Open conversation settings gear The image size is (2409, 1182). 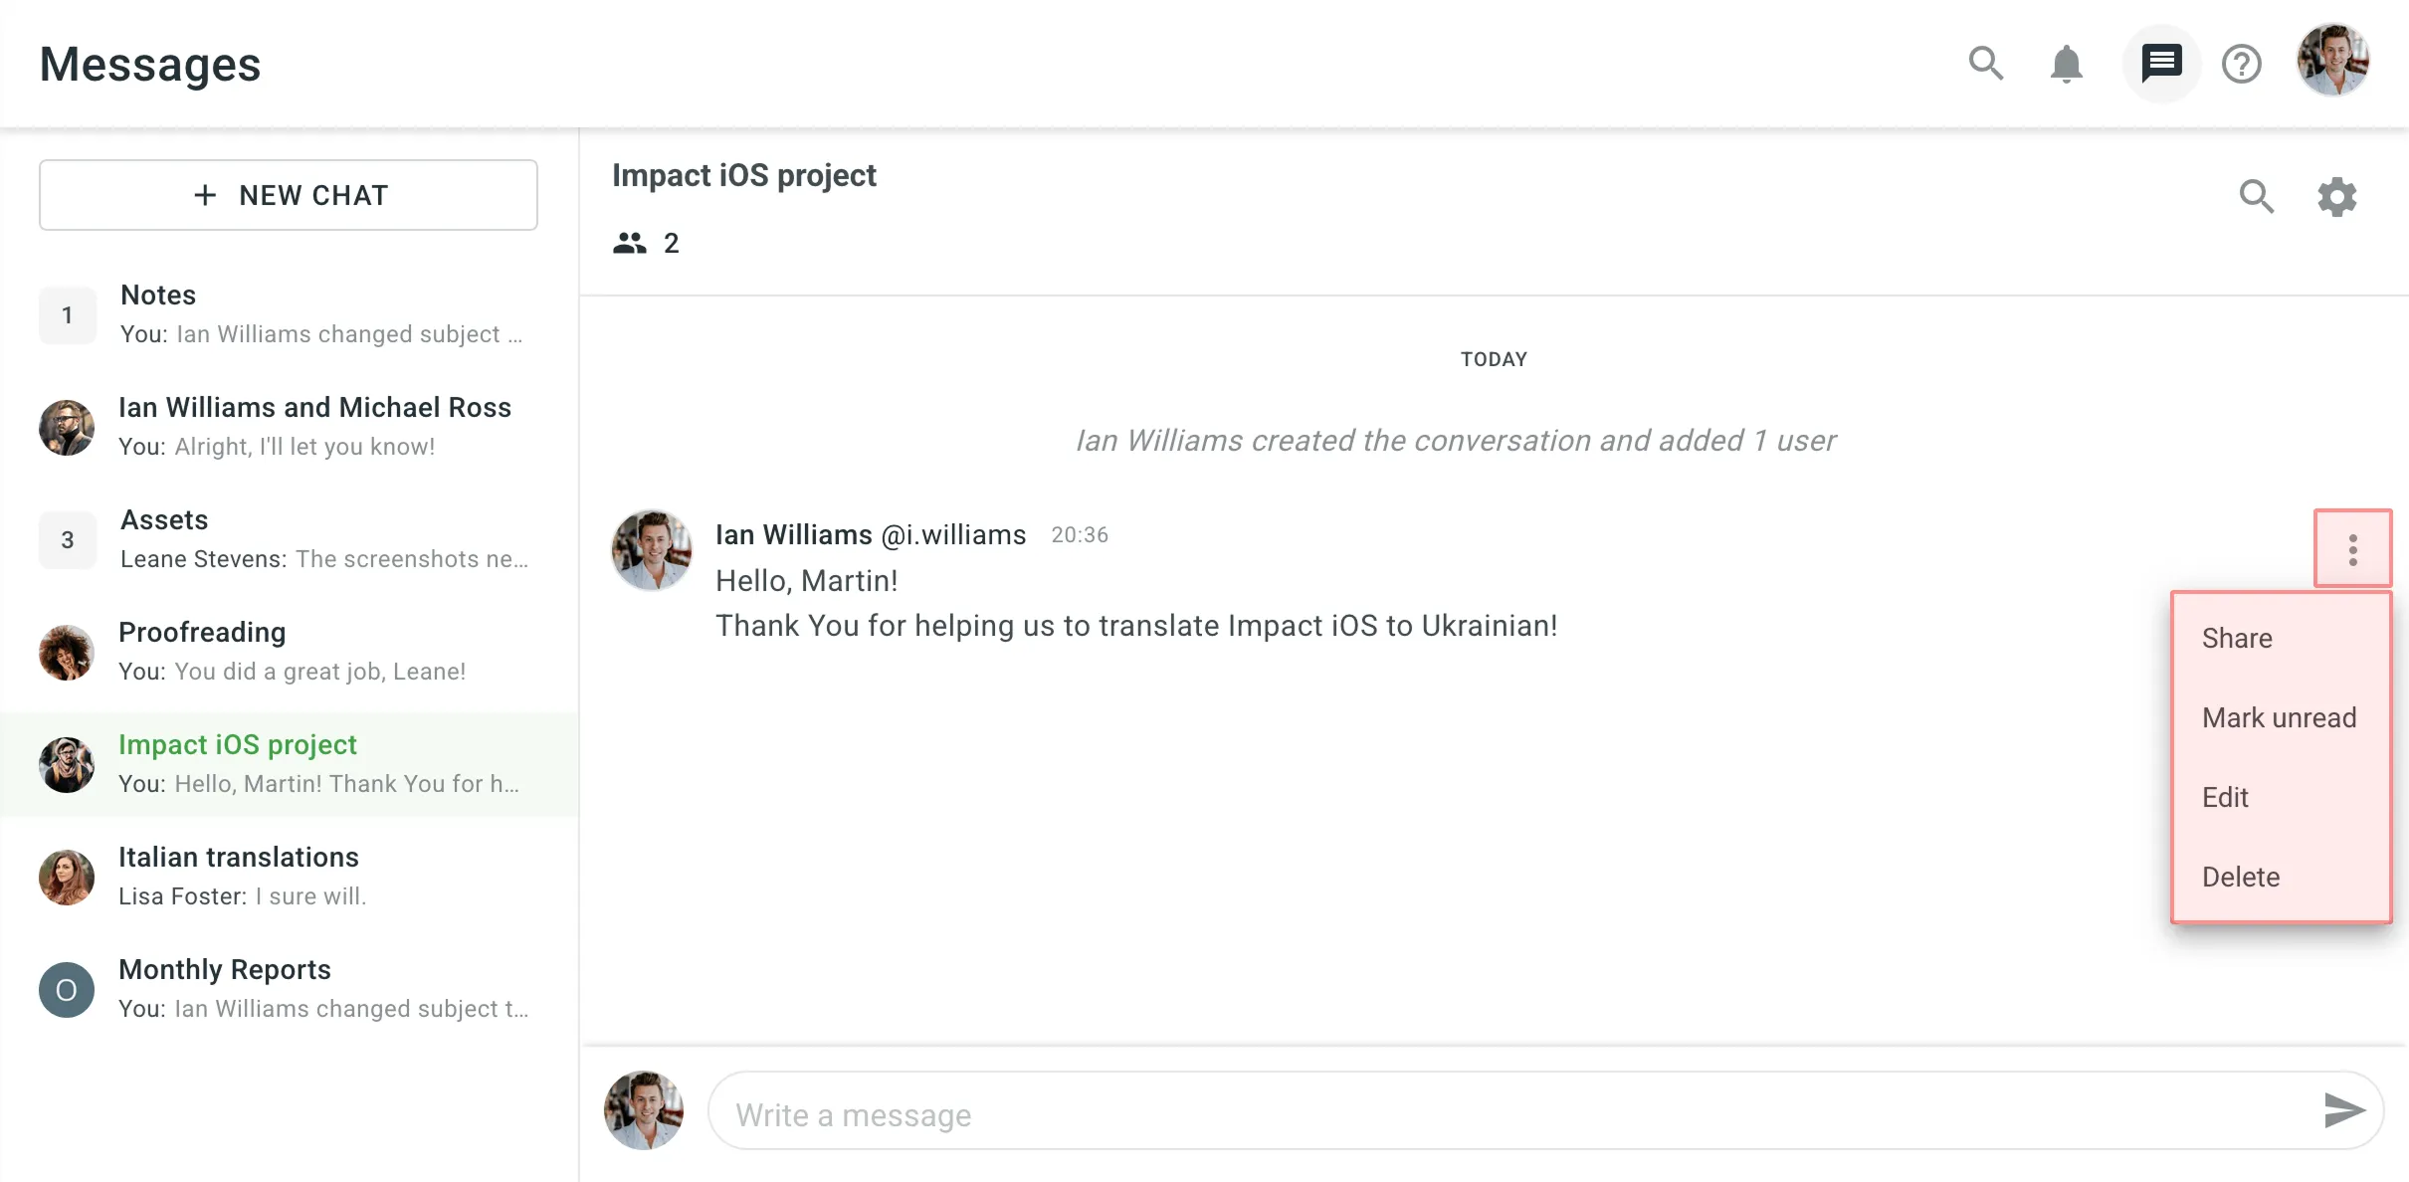click(x=2336, y=196)
